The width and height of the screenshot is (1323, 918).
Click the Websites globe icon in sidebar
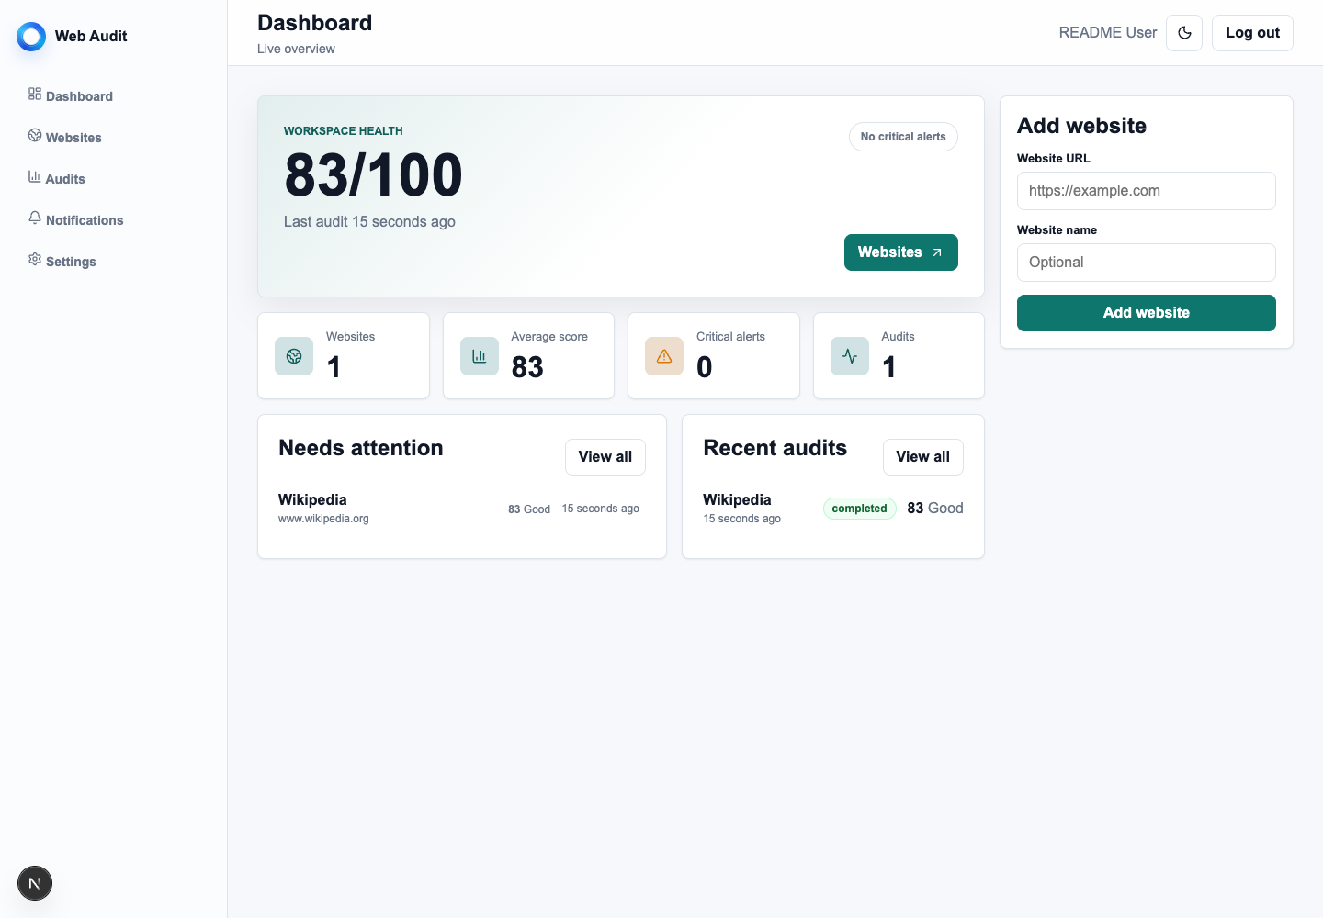pyautogui.click(x=35, y=135)
